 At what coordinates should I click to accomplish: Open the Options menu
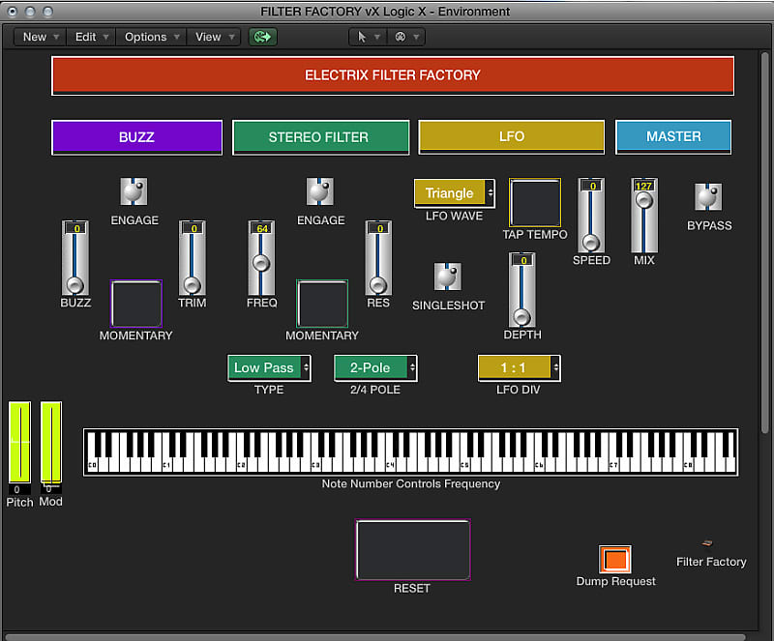click(x=145, y=36)
